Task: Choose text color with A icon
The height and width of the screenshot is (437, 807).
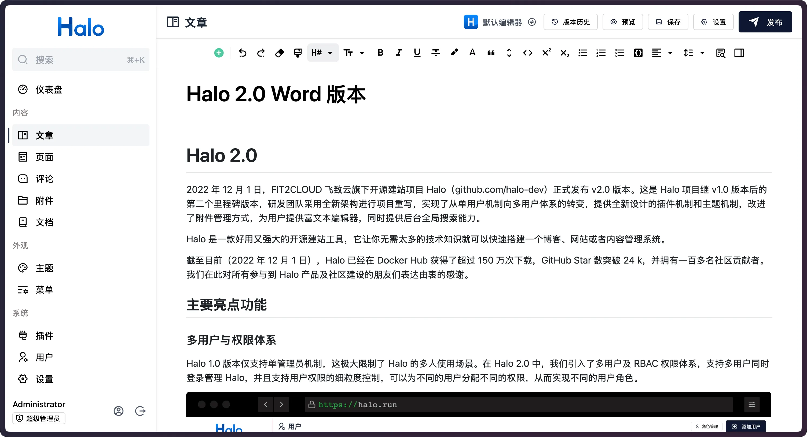Action: [x=472, y=53]
